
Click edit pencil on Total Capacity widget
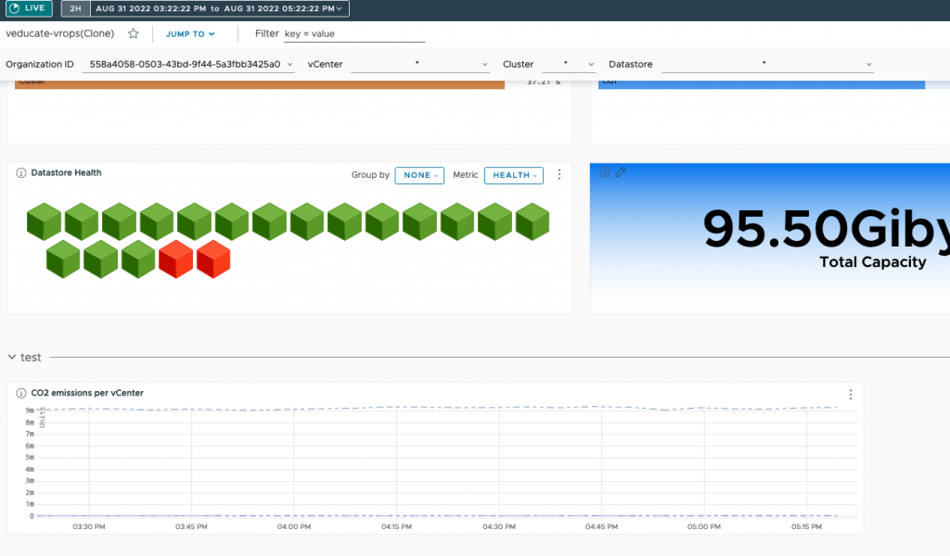tap(620, 172)
